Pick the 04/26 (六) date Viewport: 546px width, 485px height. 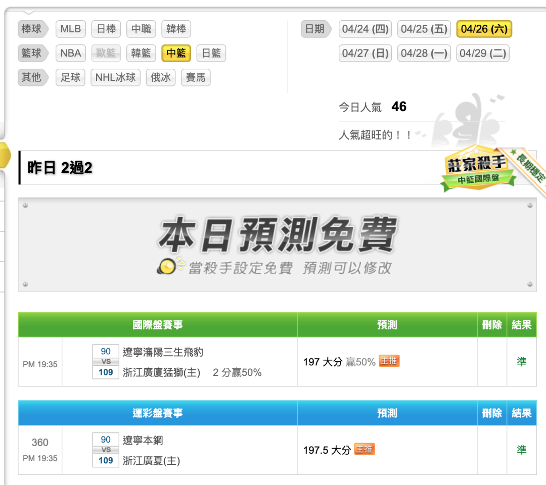[x=484, y=29]
